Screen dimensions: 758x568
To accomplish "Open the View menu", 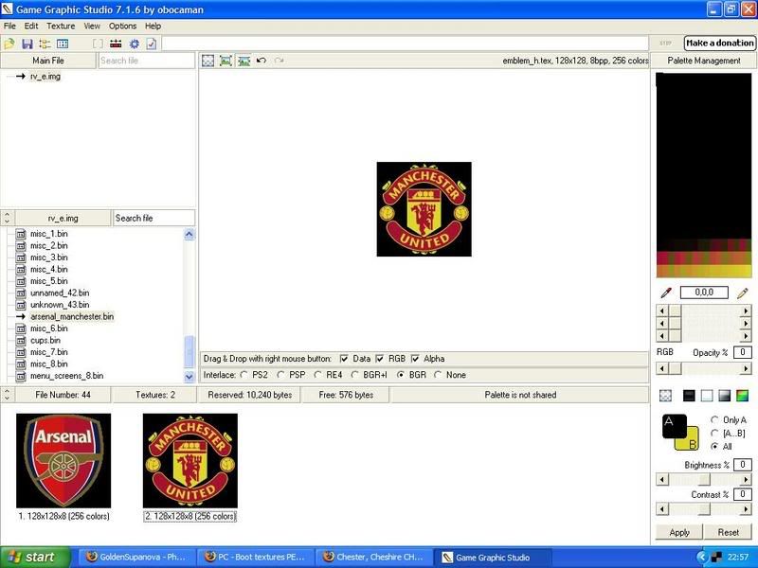I will [x=92, y=27].
